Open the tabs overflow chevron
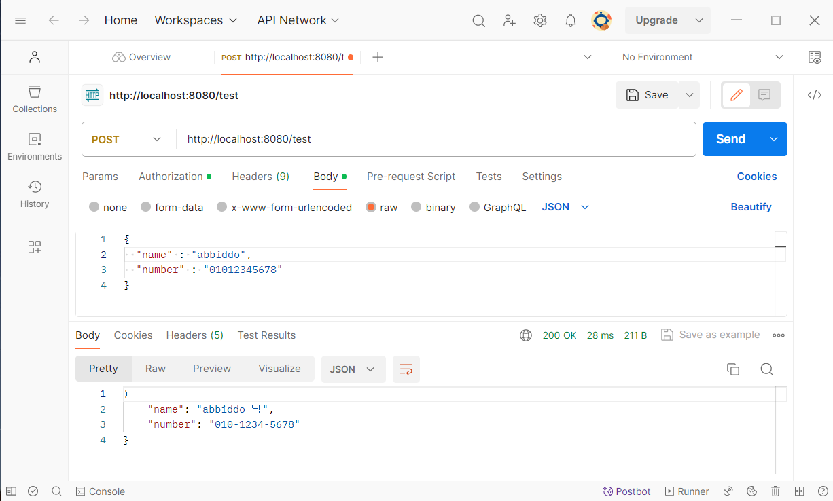Image resolution: width=833 pixels, height=501 pixels. click(x=588, y=58)
